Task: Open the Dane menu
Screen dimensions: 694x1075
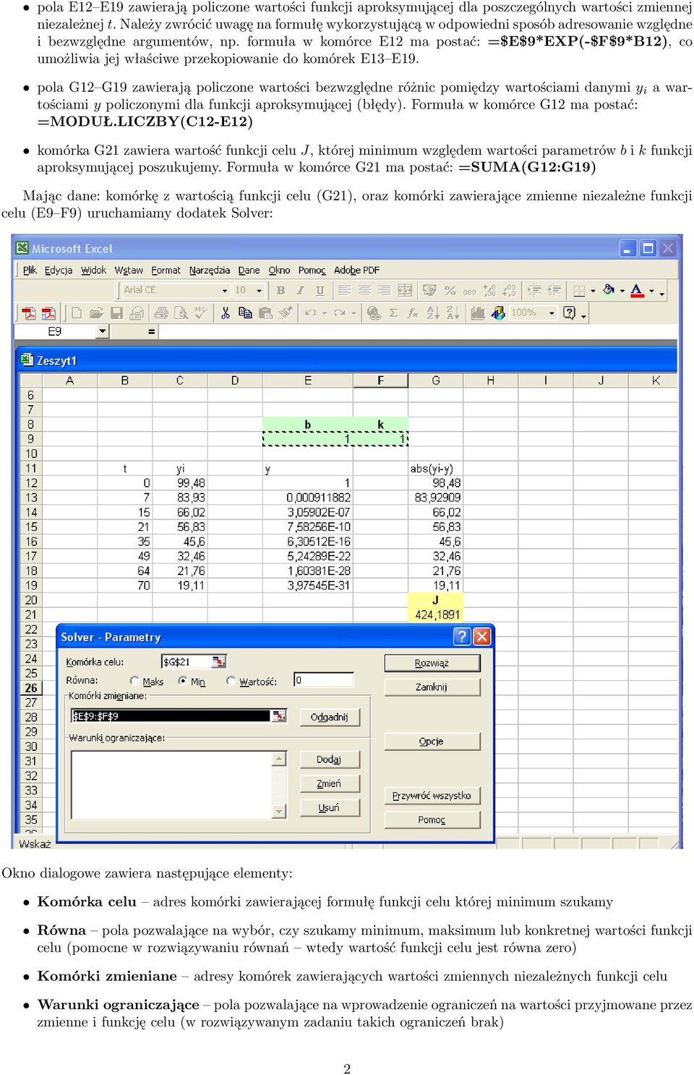Action: click(x=249, y=270)
